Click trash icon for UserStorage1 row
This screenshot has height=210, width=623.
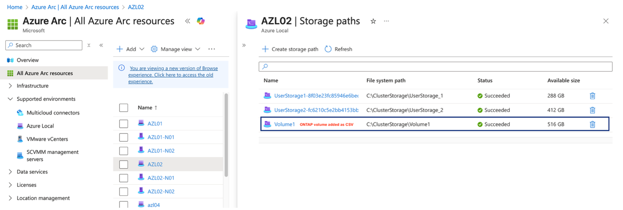tap(592, 96)
